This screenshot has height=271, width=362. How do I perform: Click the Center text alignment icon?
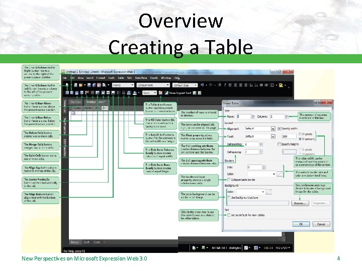240,85
